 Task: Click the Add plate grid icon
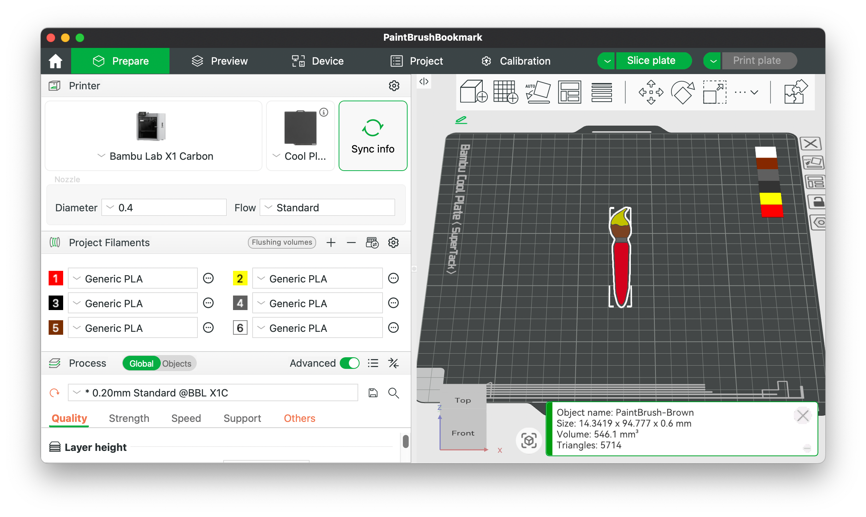coord(506,92)
